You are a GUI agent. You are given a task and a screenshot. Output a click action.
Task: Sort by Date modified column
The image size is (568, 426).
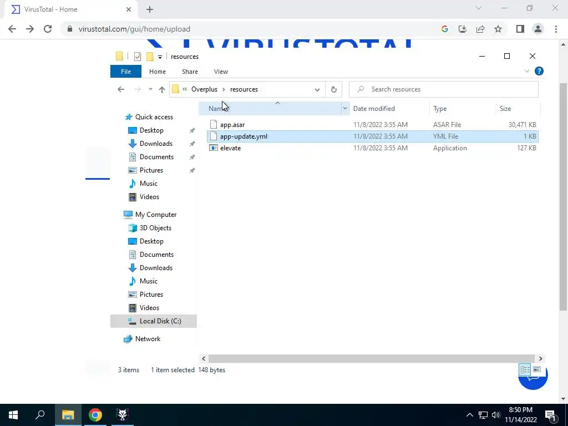click(x=374, y=108)
